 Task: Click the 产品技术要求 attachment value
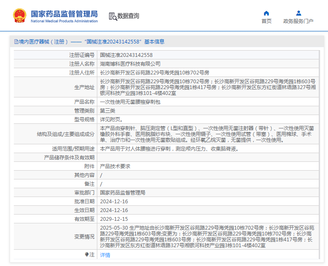115,166
